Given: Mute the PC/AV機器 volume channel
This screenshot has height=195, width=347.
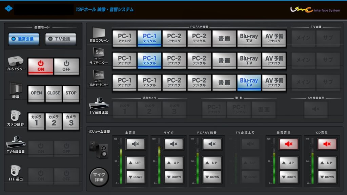Looking at the screenshot, I should 212,144.
